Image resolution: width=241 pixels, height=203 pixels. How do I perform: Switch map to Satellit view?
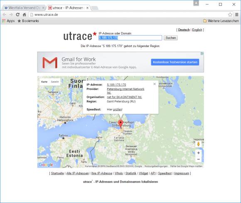point(55,82)
